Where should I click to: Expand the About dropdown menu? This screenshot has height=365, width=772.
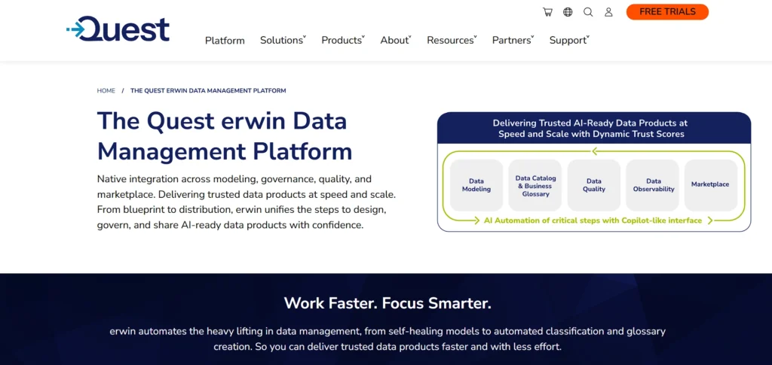[396, 41]
